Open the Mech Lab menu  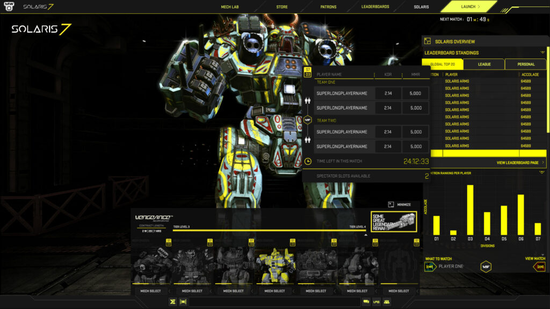coord(230,7)
